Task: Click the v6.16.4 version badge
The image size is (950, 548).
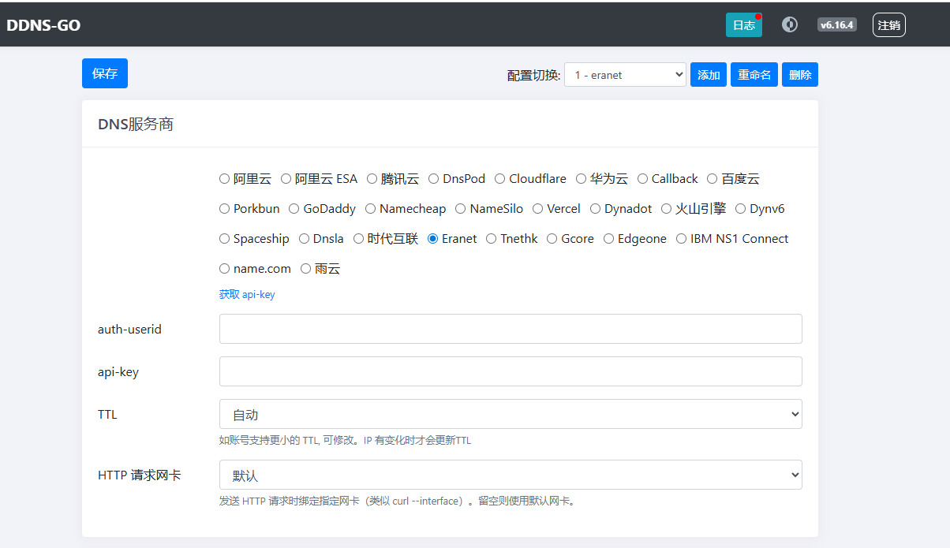Action: click(836, 24)
